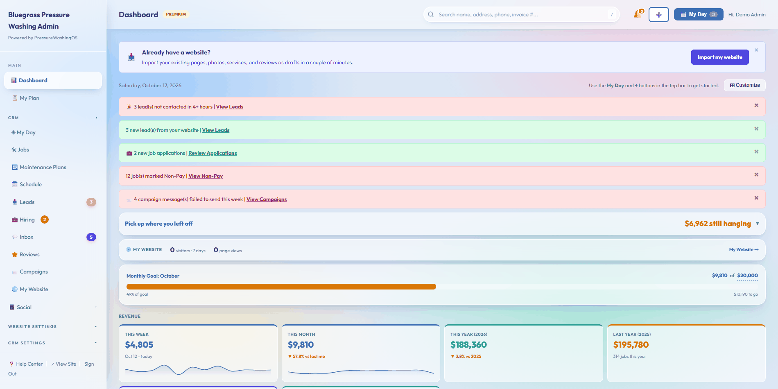Click the Inbox badge count 5

(91, 237)
